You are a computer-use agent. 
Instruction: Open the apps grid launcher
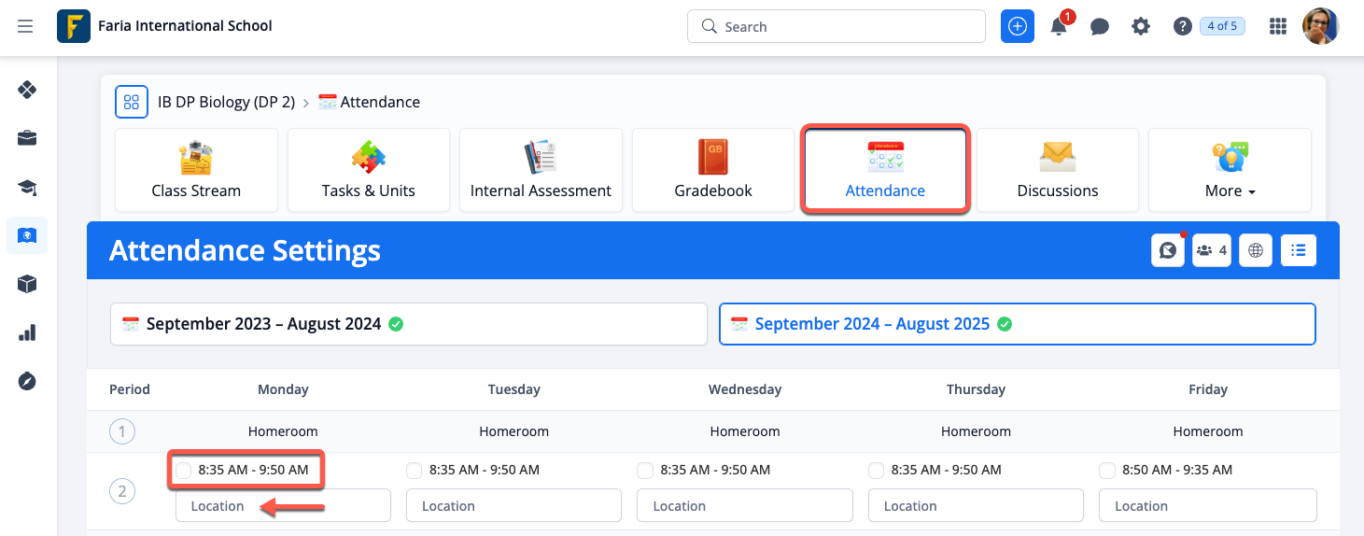[1278, 26]
